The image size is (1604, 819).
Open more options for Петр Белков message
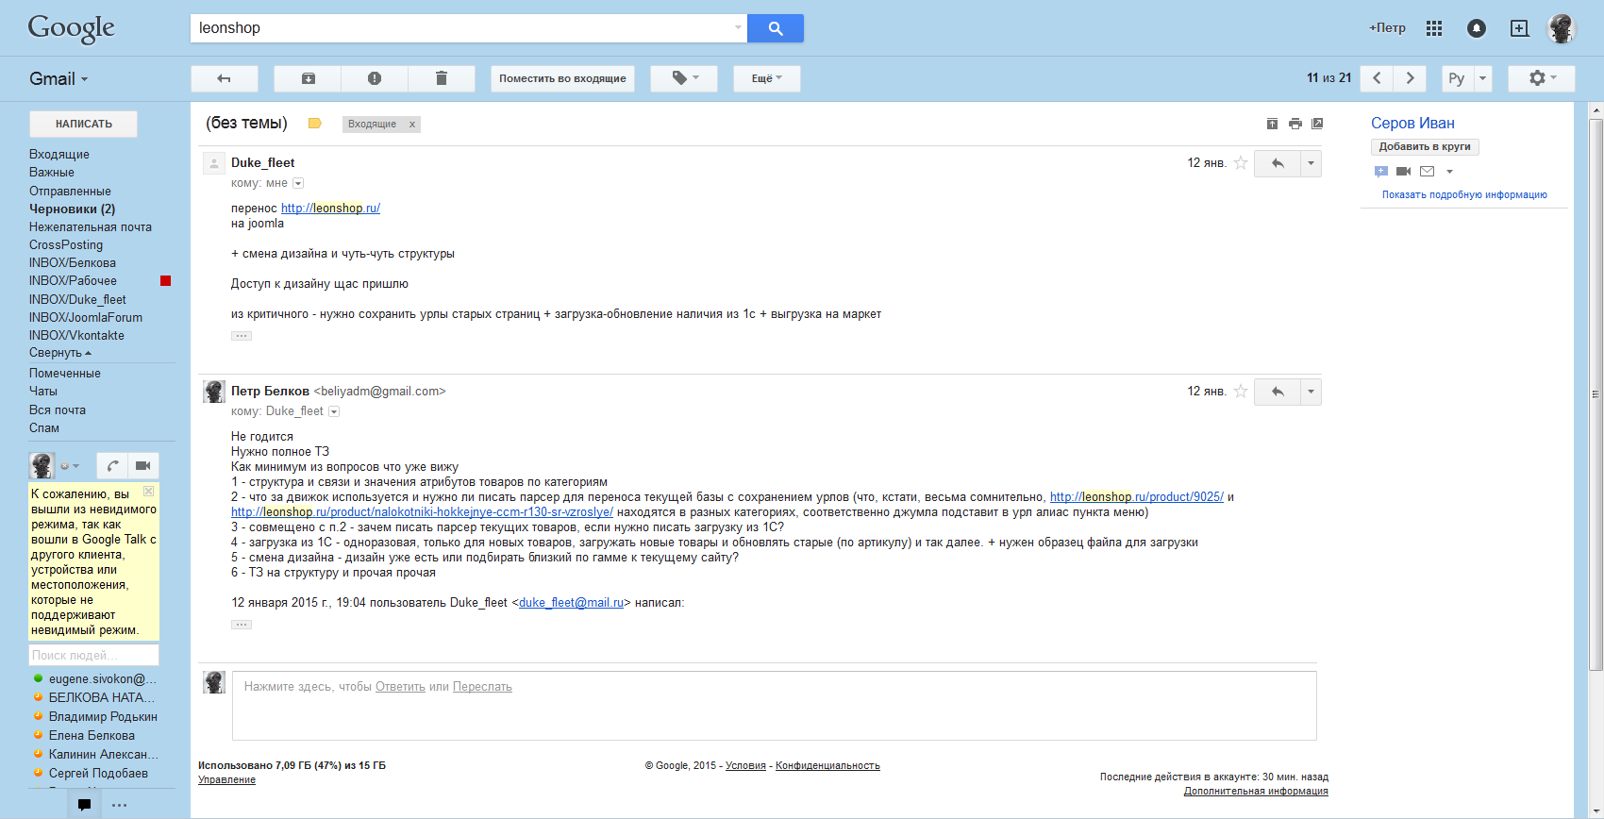tap(1311, 392)
